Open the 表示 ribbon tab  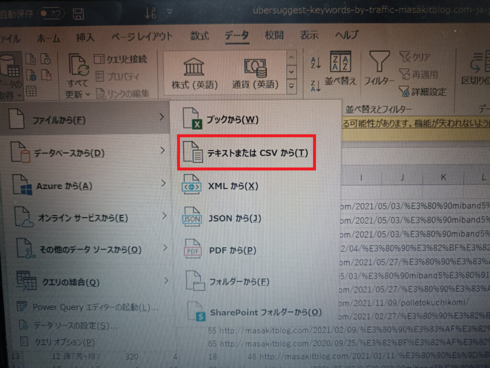pyautogui.click(x=309, y=34)
